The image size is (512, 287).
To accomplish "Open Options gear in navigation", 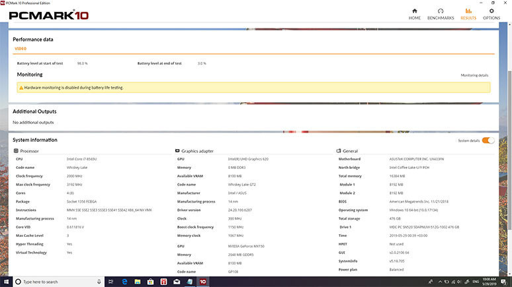I will point(491,14).
